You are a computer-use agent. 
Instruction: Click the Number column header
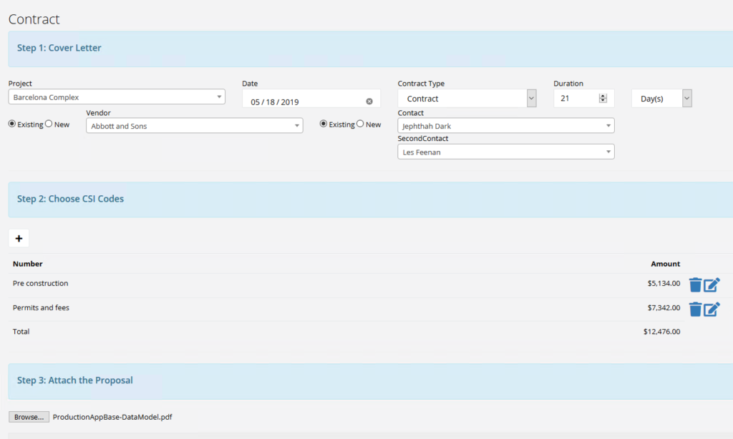coord(28,264)
